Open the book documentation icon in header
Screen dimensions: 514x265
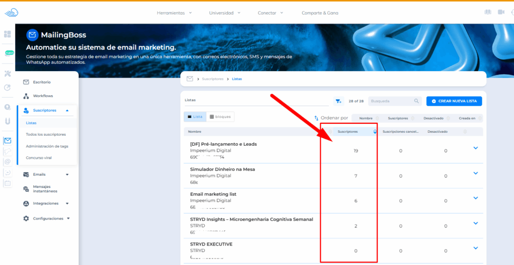pos(488,13)
